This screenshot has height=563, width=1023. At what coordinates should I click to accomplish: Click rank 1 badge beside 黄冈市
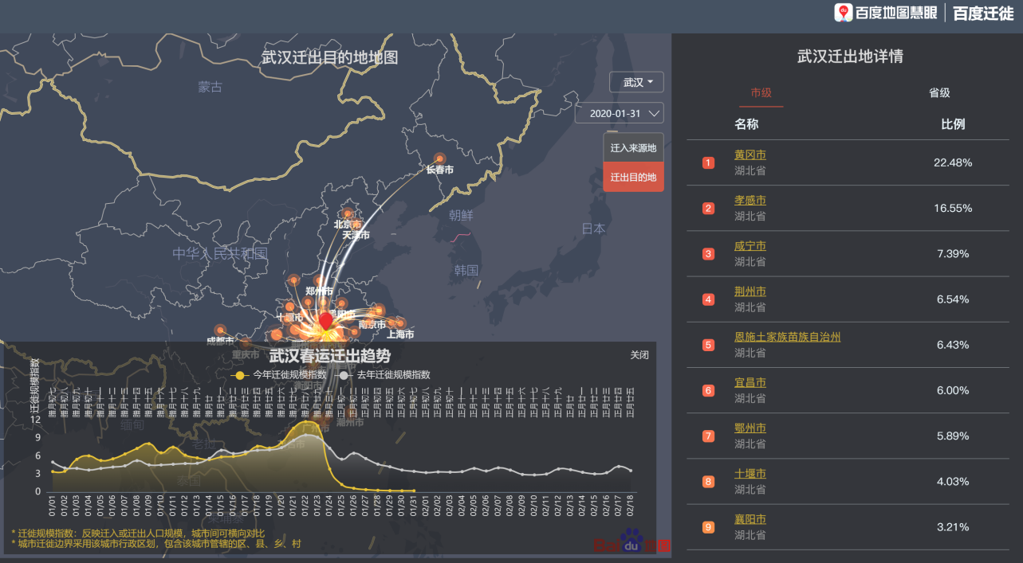coord(708,162)
